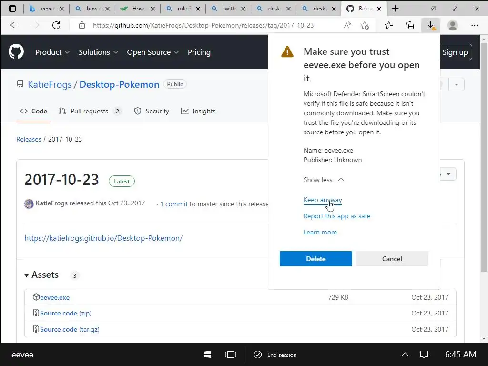
Task: Open the KatieFrogs owner link
Action: coord(50,84)
